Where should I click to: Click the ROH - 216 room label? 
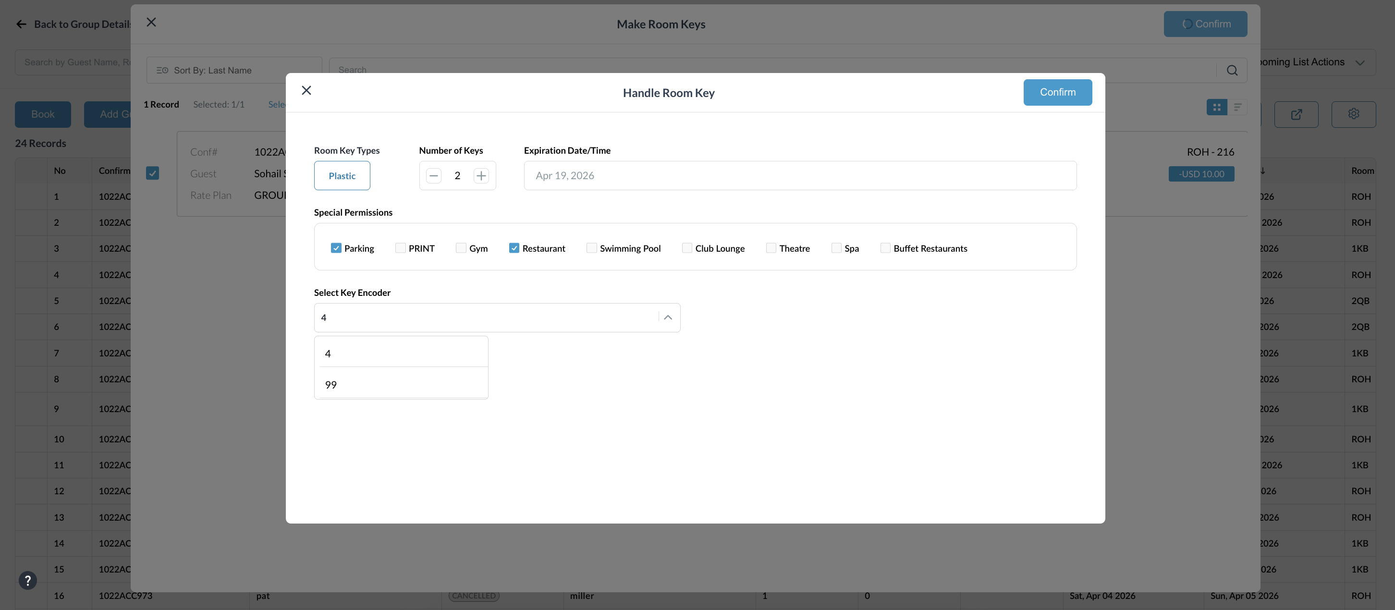coord(1211,152)
